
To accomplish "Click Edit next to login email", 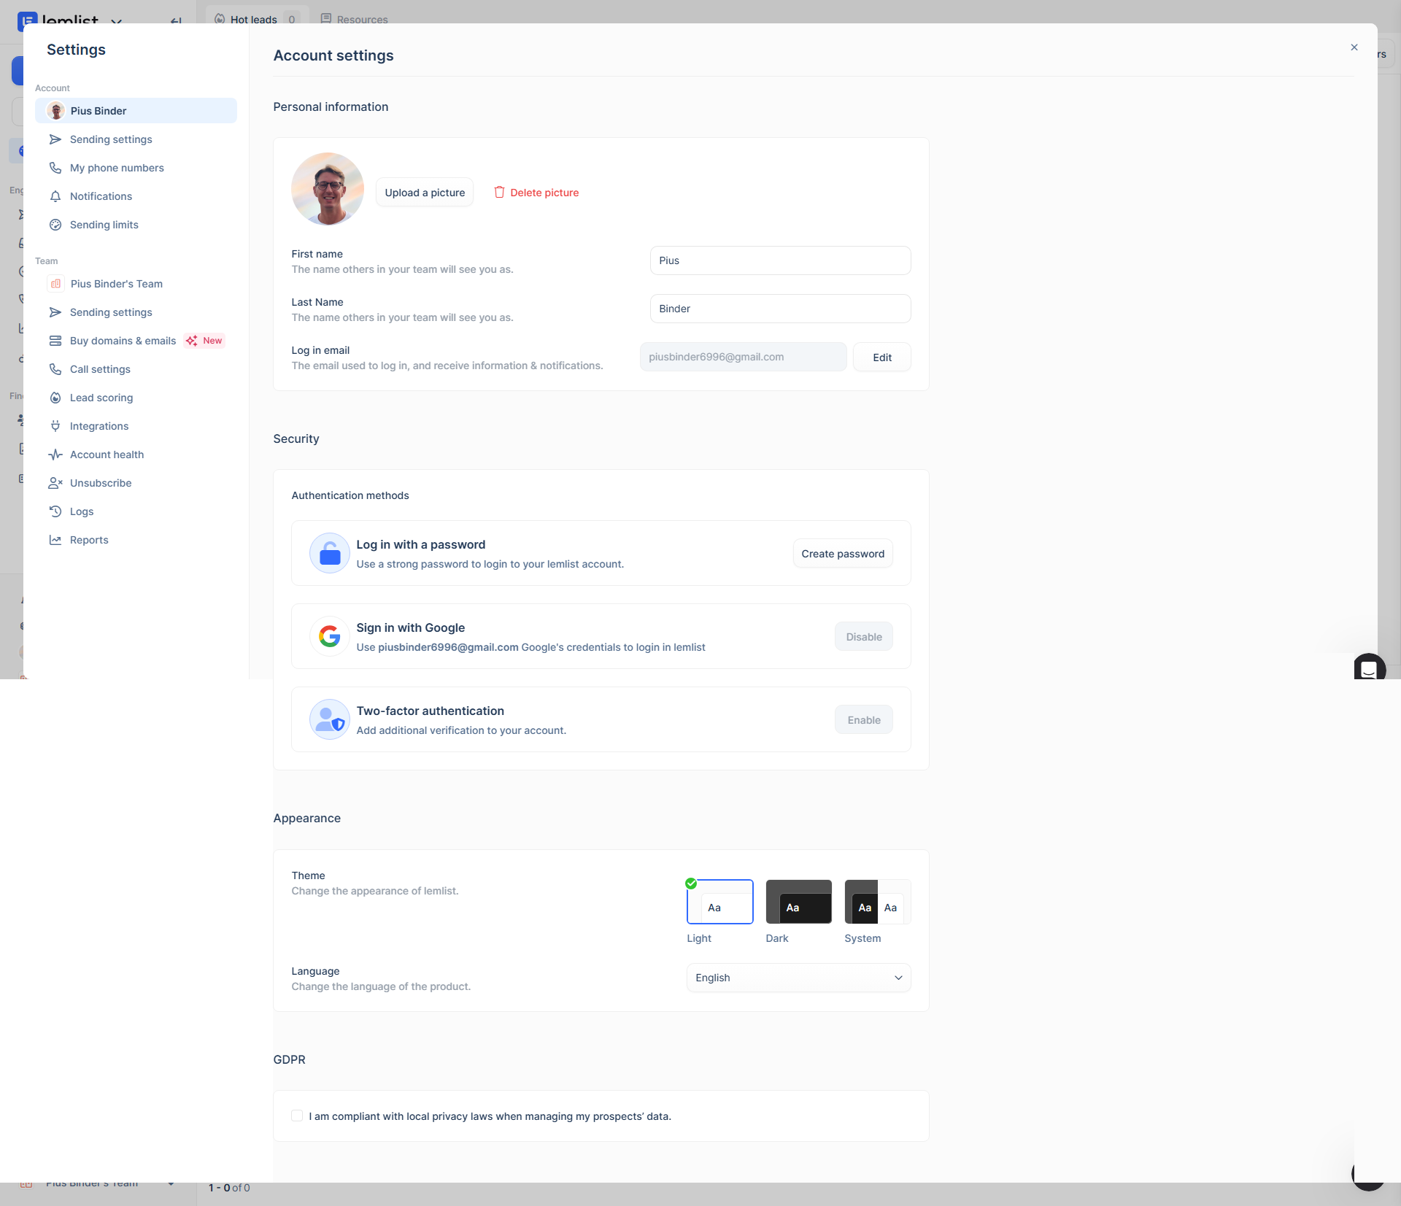I will coord(881,357).
